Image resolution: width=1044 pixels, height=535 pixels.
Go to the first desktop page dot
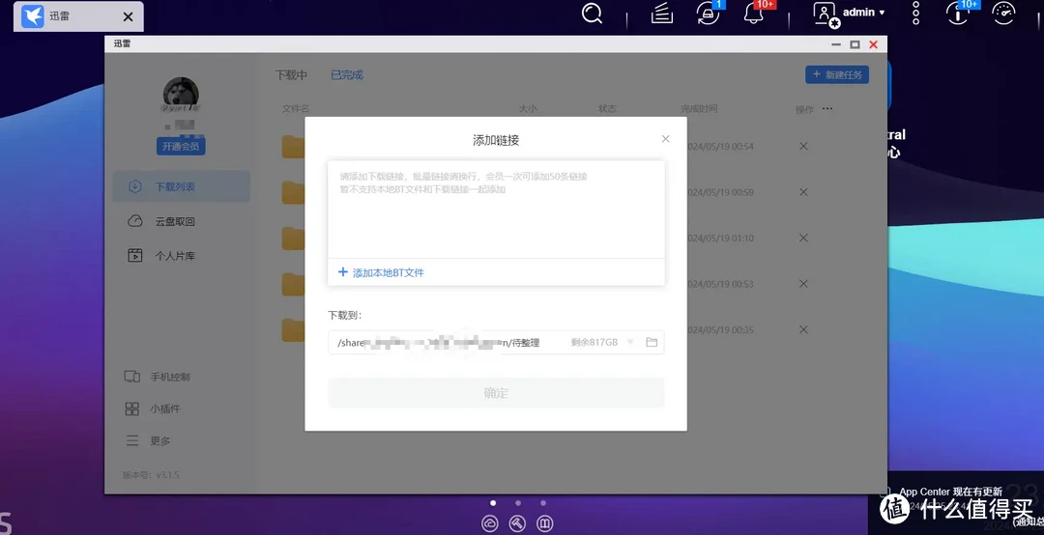(x=493, y=503)
